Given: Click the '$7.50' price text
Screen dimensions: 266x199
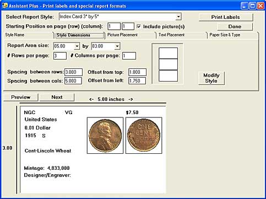Looking at the screenshot, I should click(132, 112).
